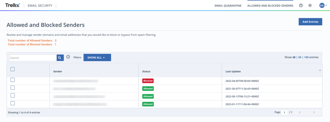The width and height of the screenshot is (330, 122).
Task: Click the Allowed badge in 2021-05-07 row
Action: pos(148,88)
